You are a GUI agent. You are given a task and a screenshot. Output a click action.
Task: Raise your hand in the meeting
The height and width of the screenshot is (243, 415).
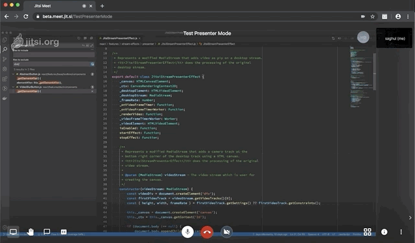point(30,232)
